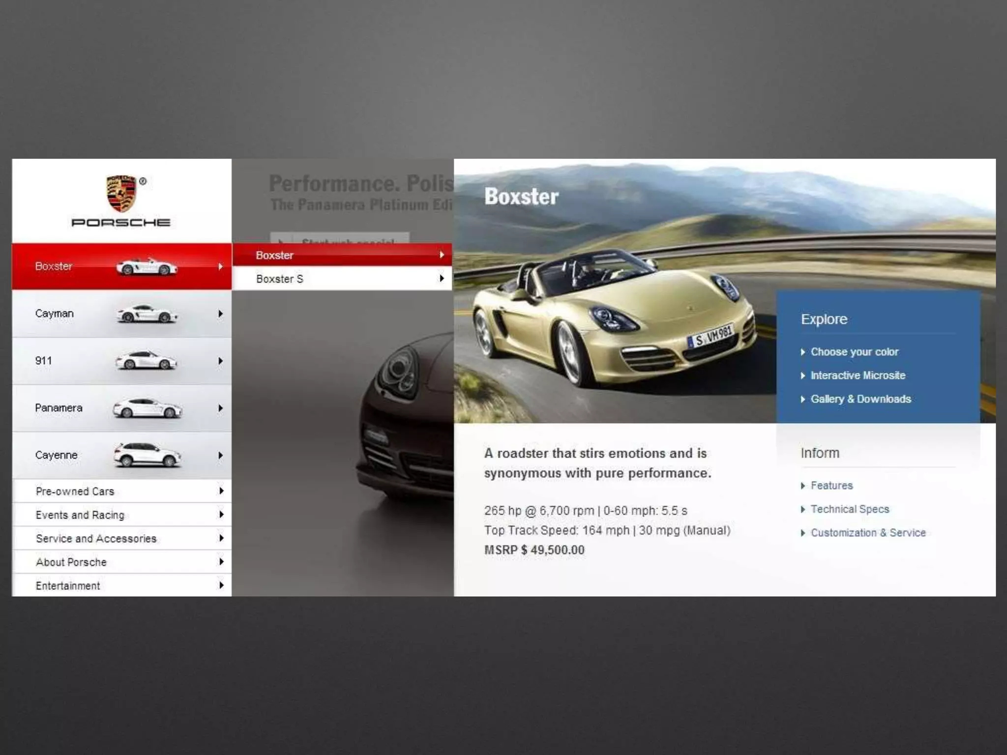Open the Service and Accessories menu
Screen dimensions: 1007x755
[x=96, y=539]
